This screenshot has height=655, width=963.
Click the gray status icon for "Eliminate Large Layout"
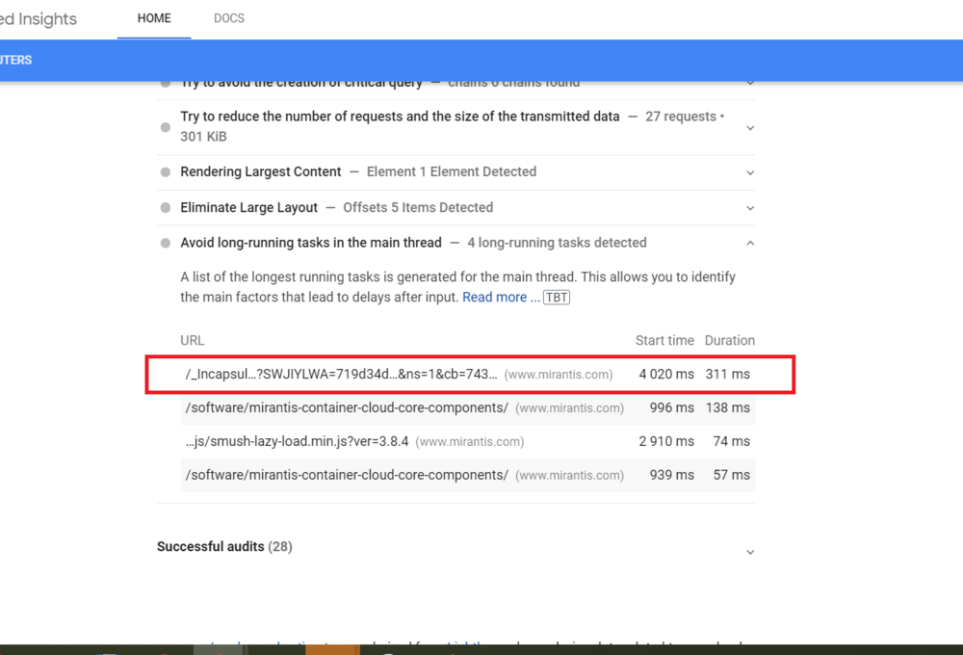[165, 207]
